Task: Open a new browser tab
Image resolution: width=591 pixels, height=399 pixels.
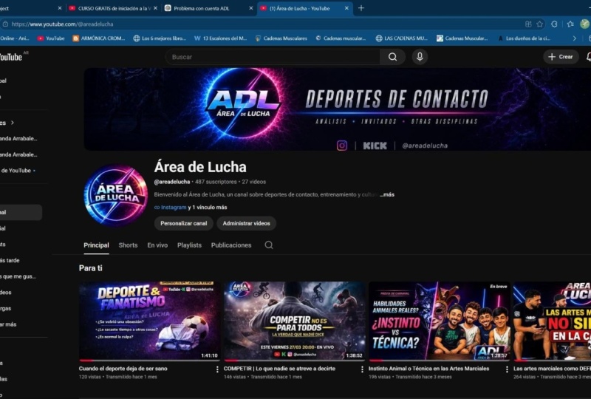Action: (361, 8)
